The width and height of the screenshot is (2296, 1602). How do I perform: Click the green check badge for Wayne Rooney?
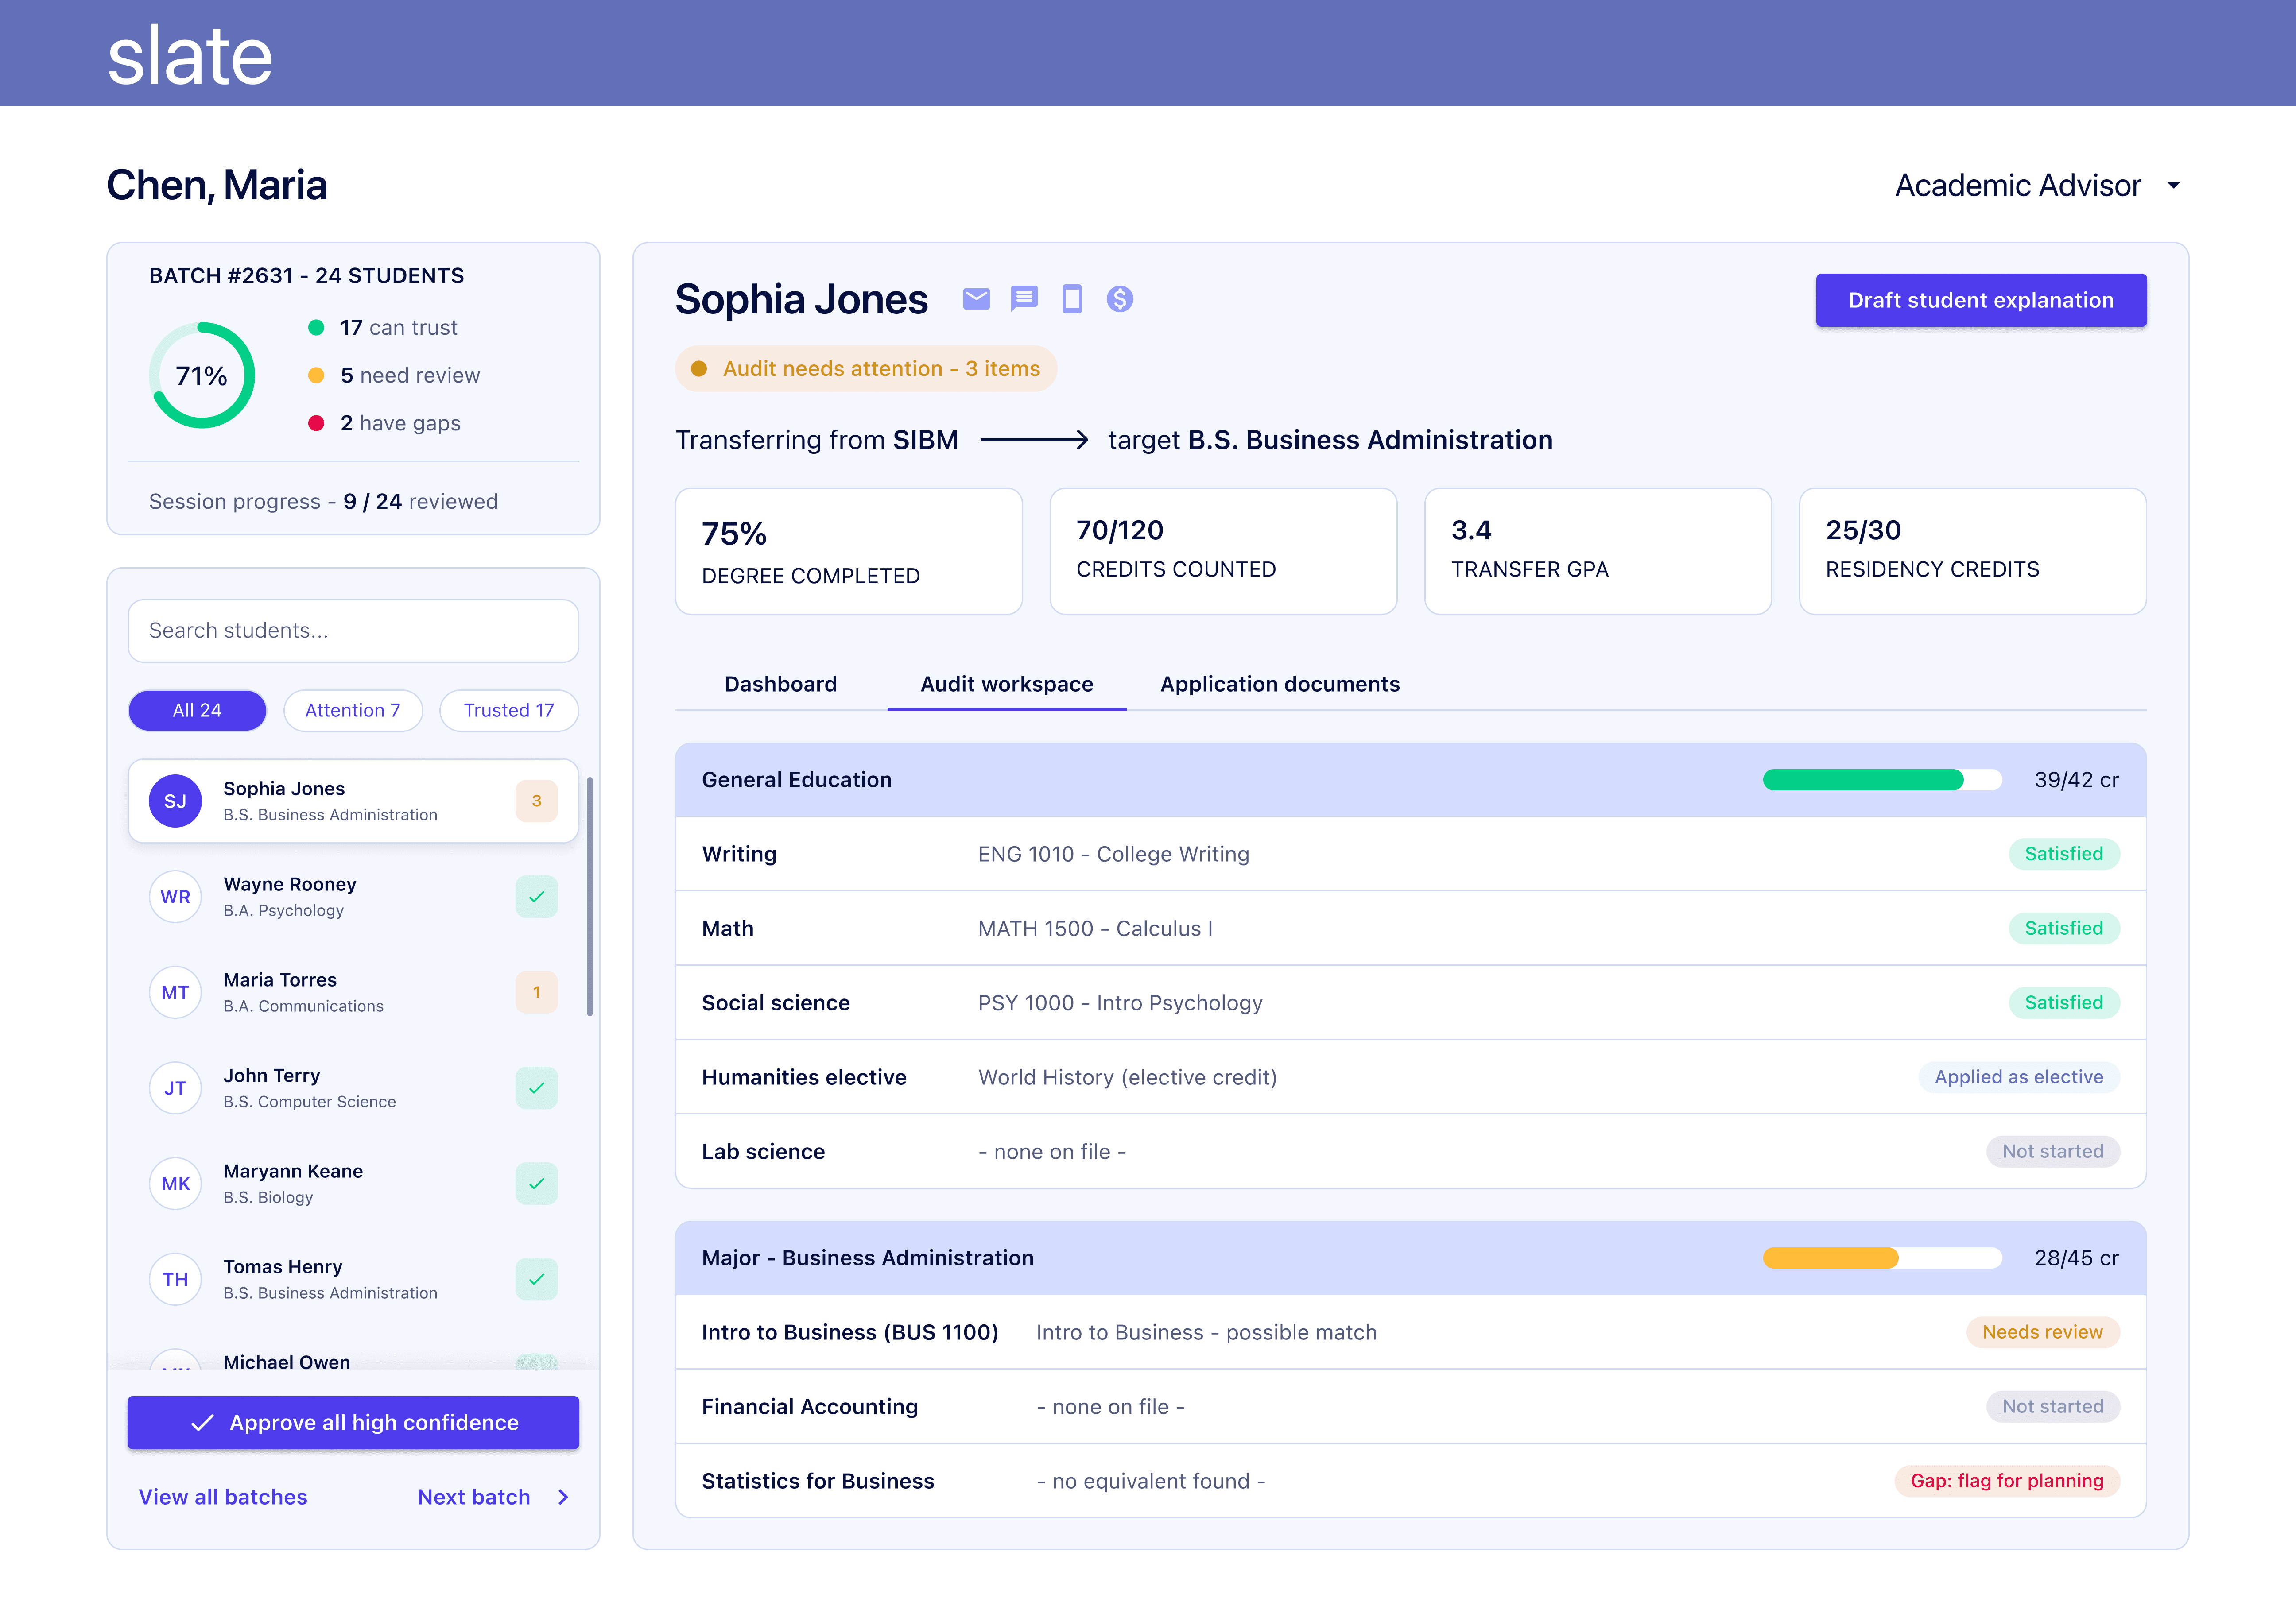coord(537,897)
